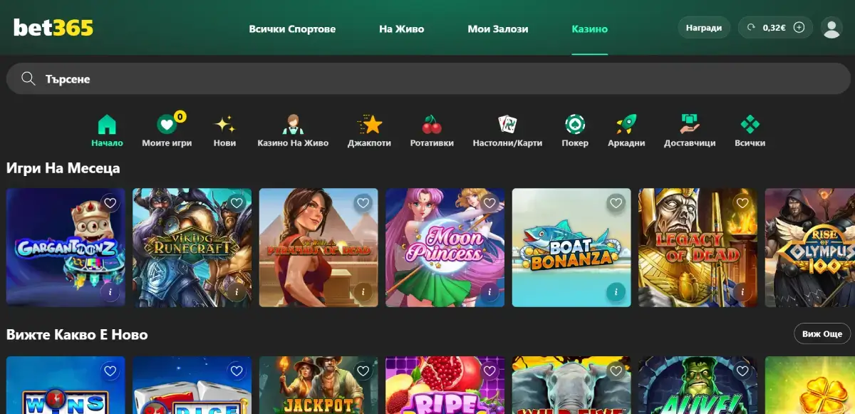Open Моите игри heart icon
The width and height of the screenshot is (855, 414).
click(167, 125)
